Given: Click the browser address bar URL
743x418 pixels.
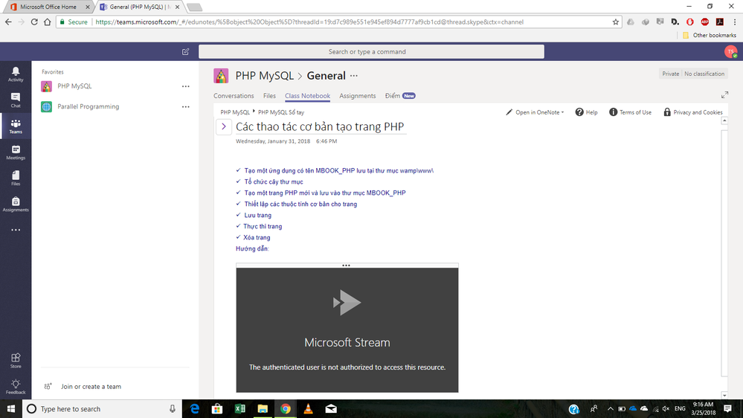Looking at the screenshot, I should tap(309, 22).
